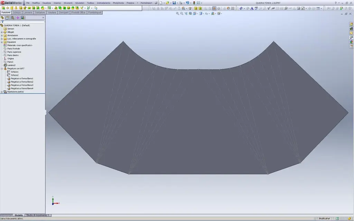Expand the manager panel tabs chevron
Image resolution: width=354 pixels, height=221 pixels.
click(43, 18)
